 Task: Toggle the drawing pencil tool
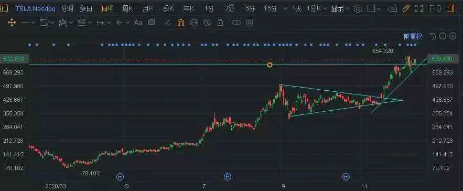(x=406, y=8)
